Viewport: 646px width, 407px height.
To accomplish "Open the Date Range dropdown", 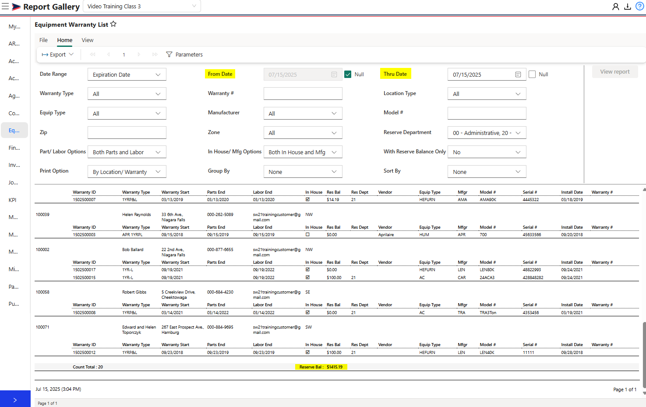I will point(127,74).
